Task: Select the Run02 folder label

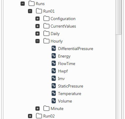Action: click(49, 116)
